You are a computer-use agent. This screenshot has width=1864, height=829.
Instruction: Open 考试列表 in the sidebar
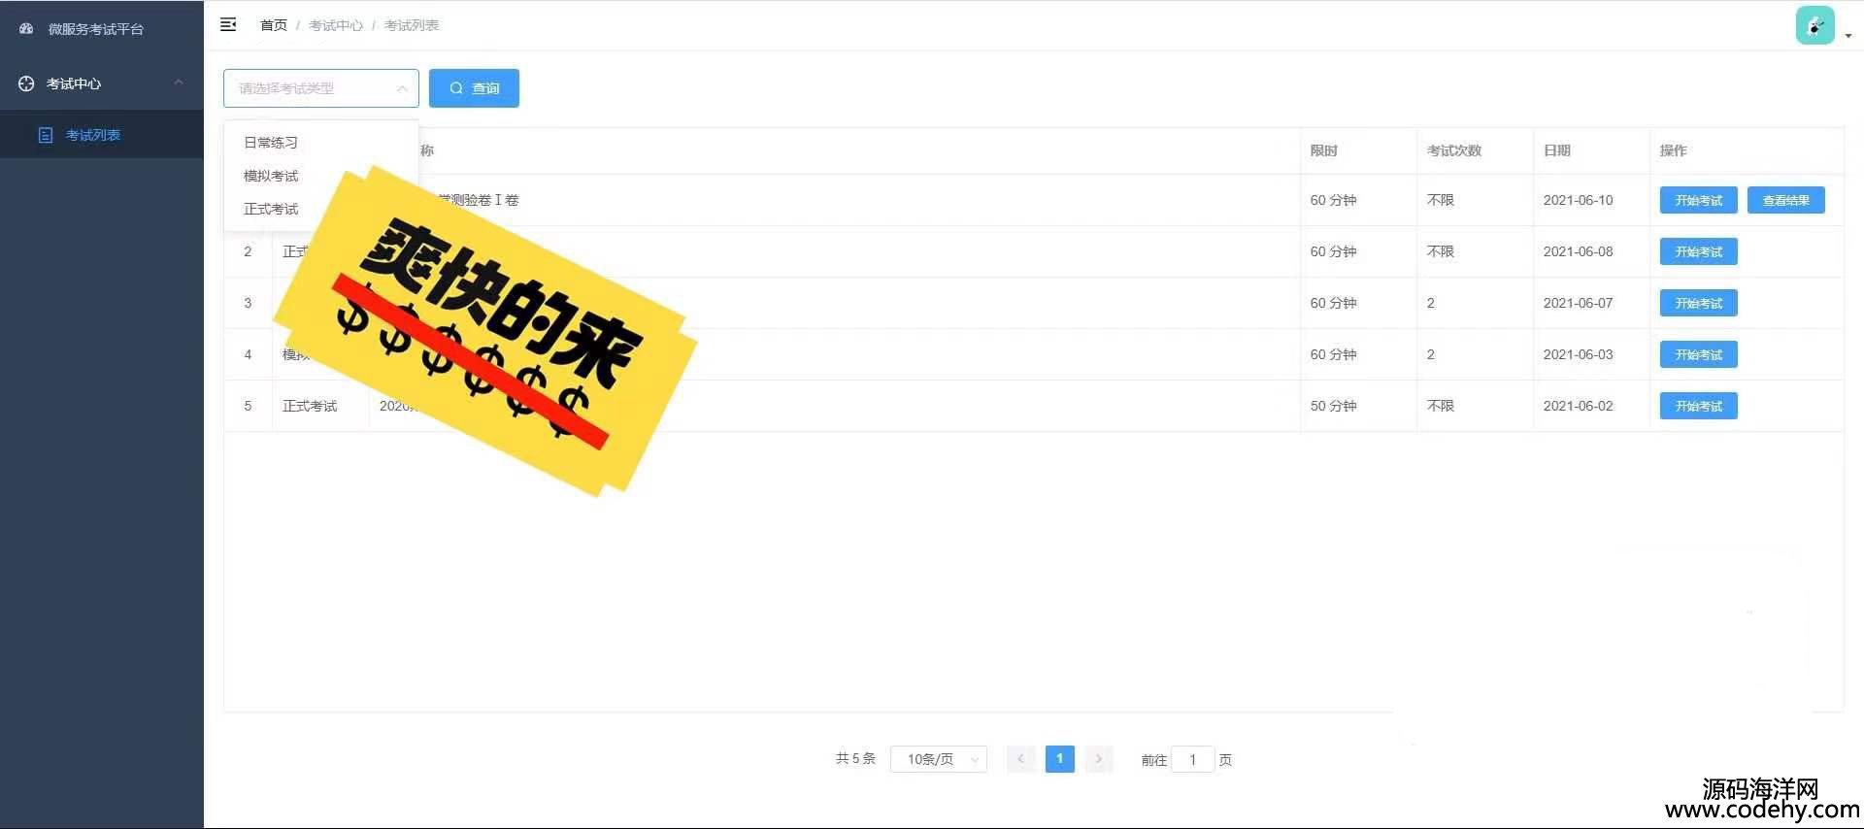tap(102, 135)
